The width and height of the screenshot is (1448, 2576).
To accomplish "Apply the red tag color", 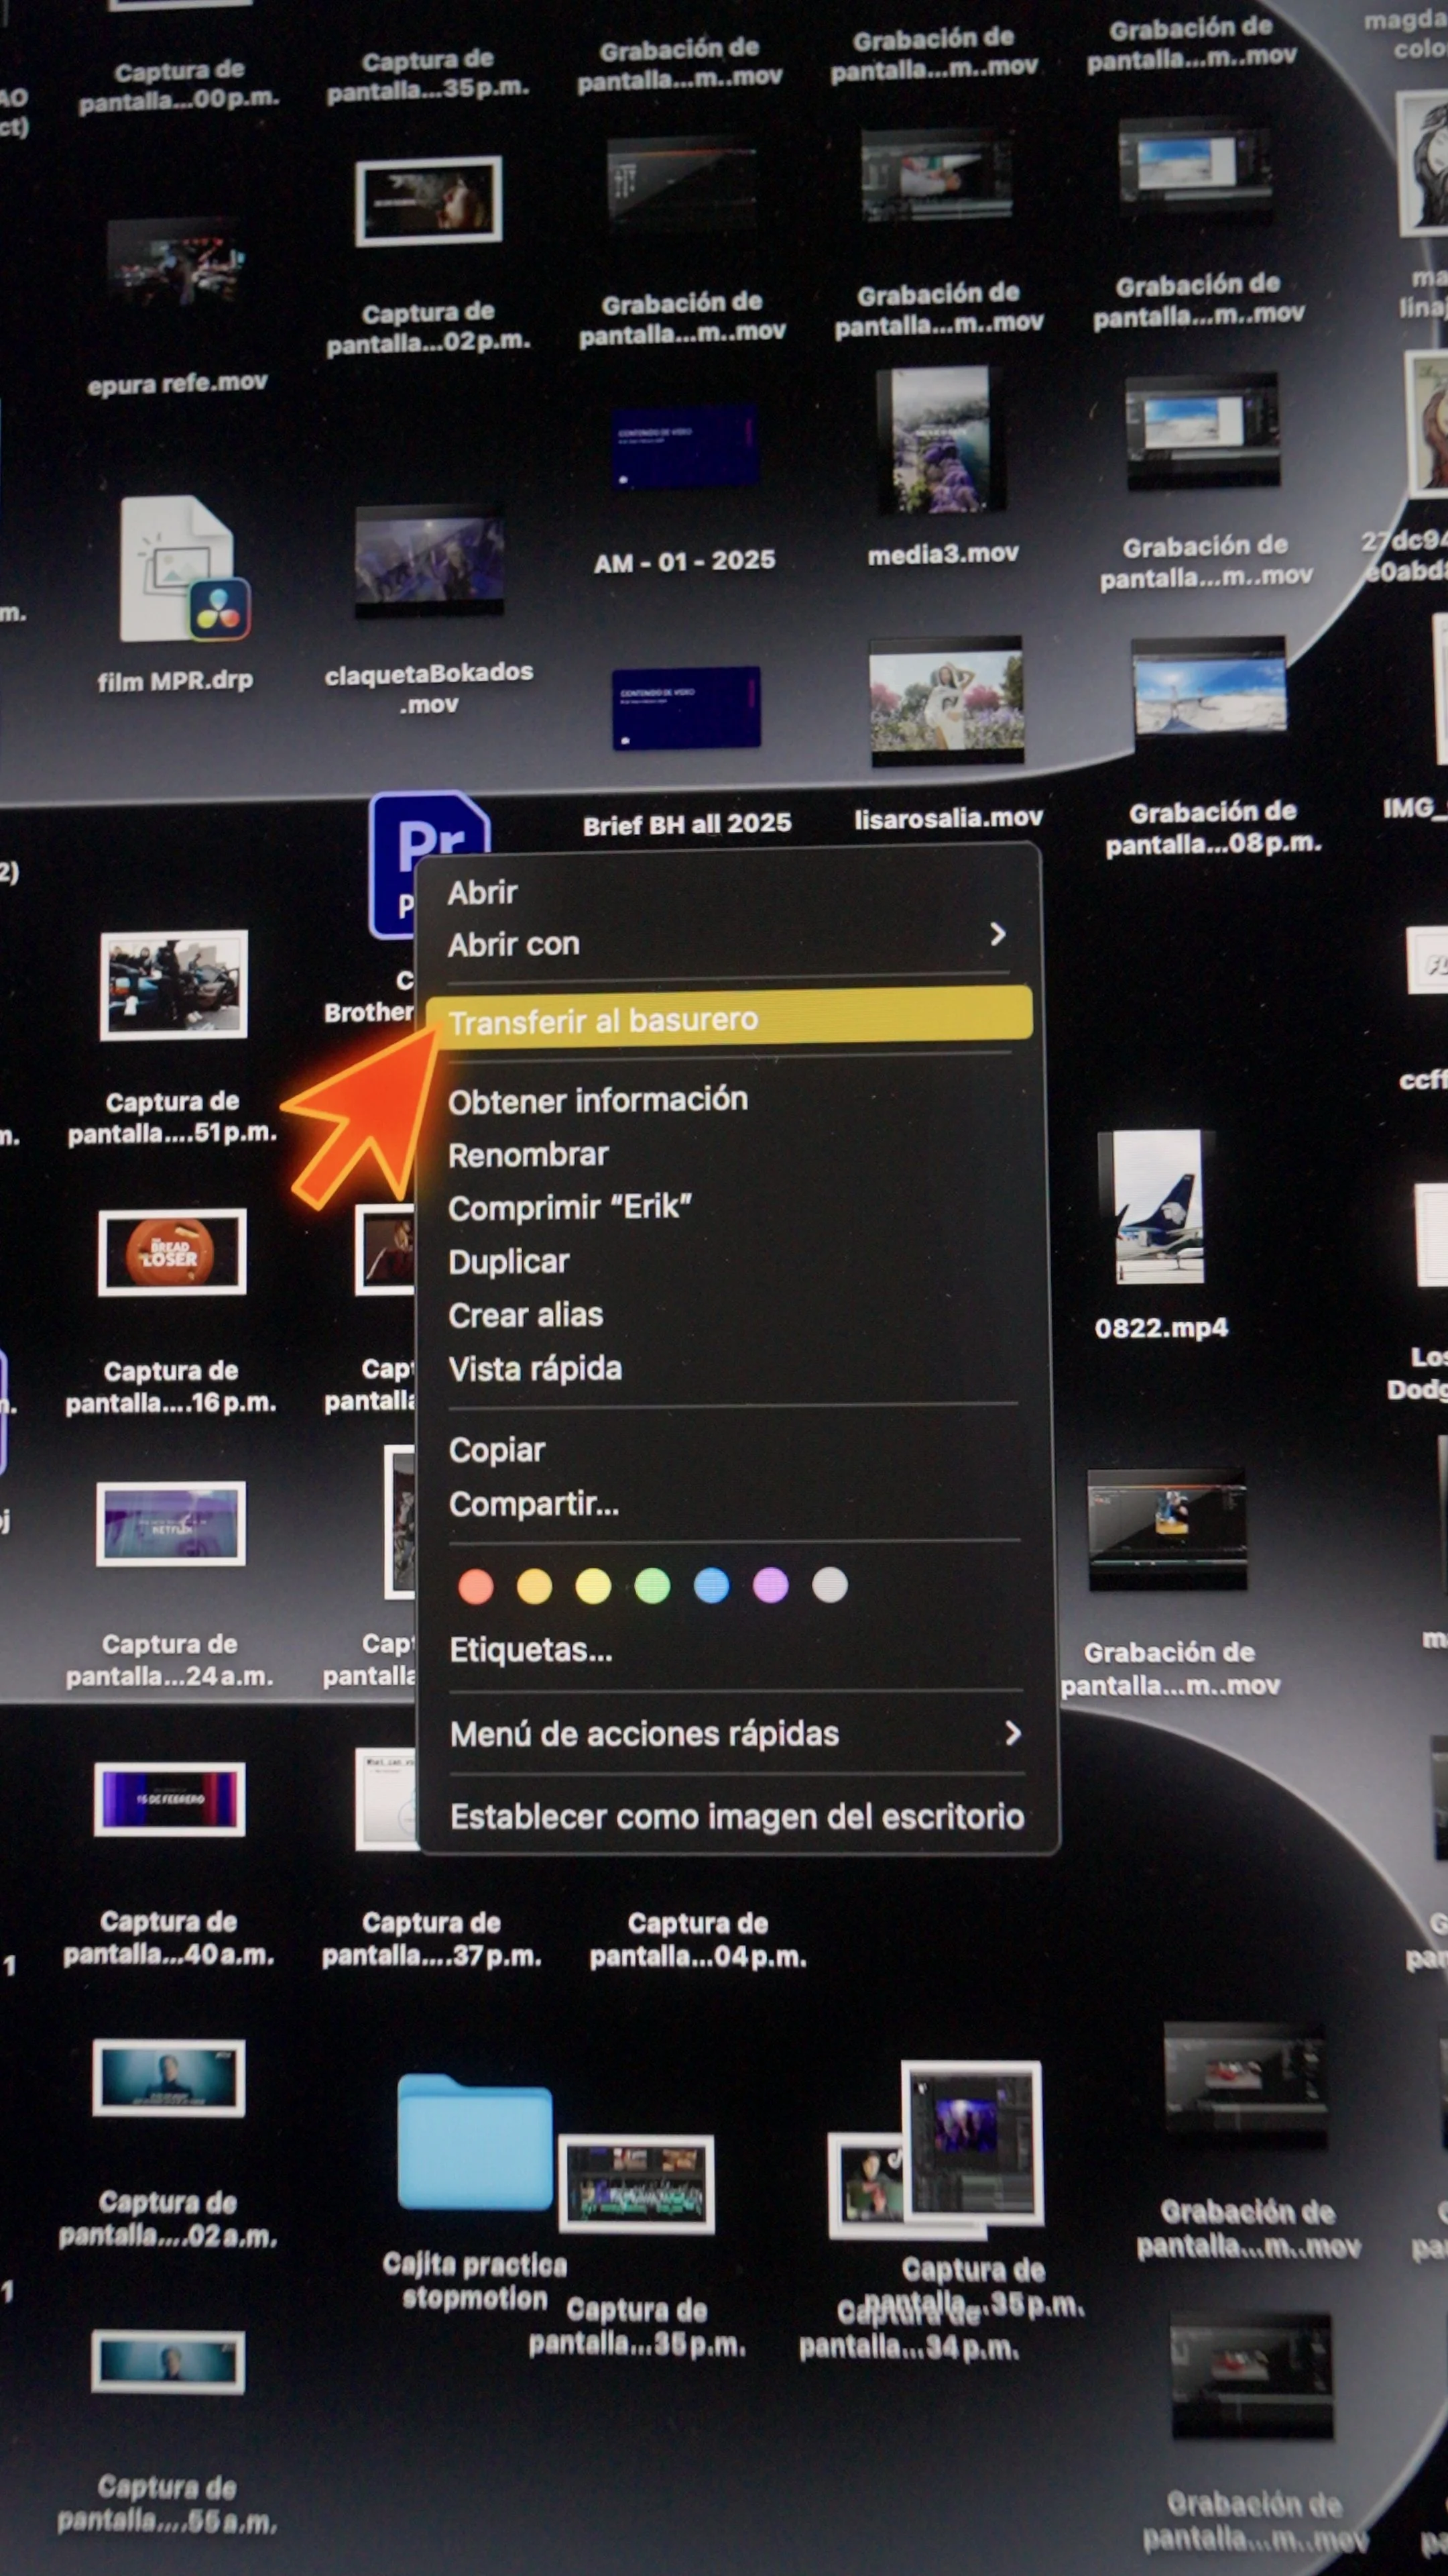I will tap(476, 1586).
